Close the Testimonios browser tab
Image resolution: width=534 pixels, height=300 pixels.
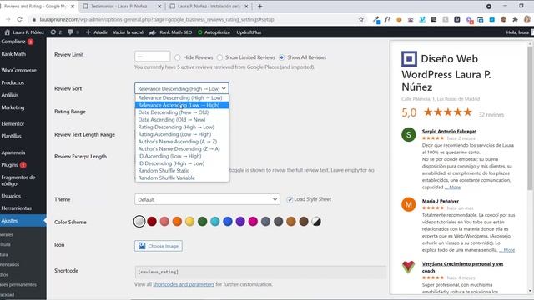(x=159, y=6)
